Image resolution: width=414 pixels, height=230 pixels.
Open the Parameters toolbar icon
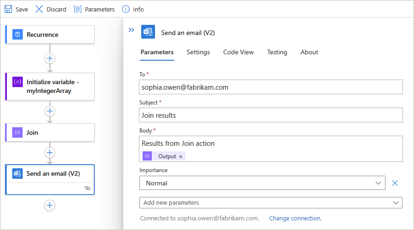pos(78,9)
